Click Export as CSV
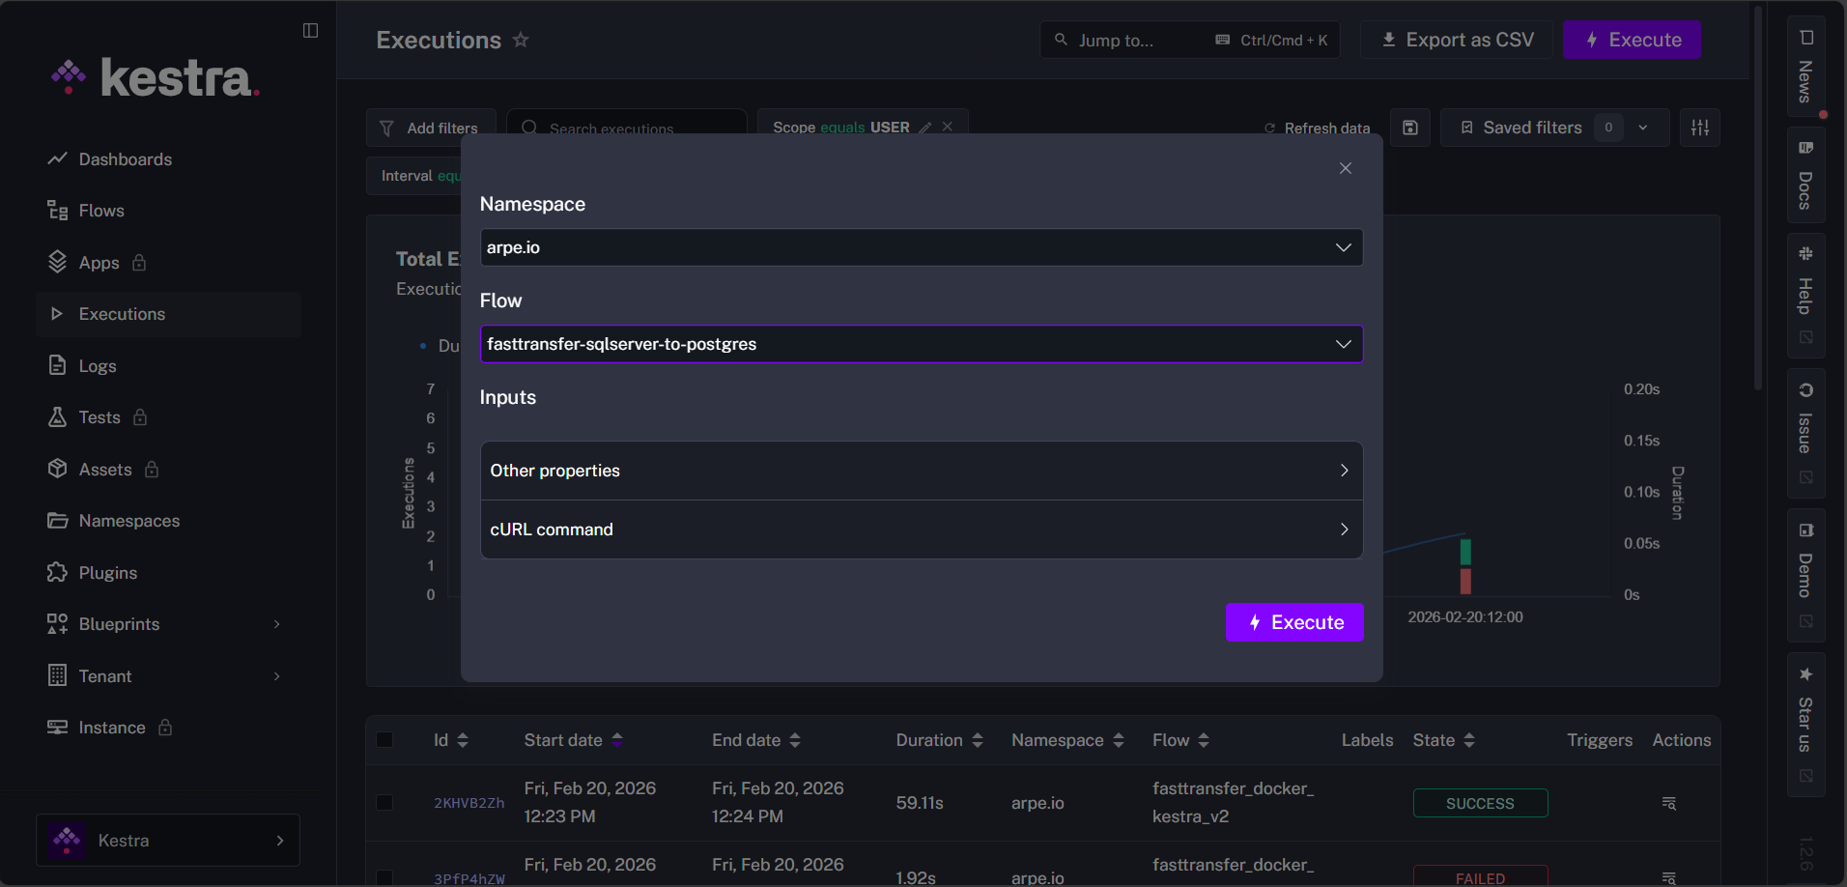 click(x=1456, y=40)
